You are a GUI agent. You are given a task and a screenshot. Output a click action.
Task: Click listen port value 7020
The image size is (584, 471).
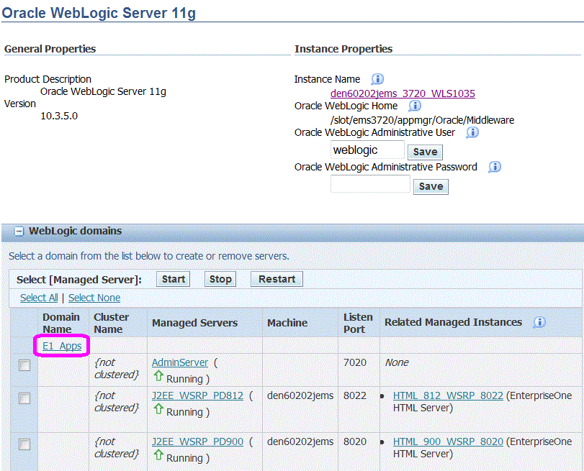pos(354,362)
